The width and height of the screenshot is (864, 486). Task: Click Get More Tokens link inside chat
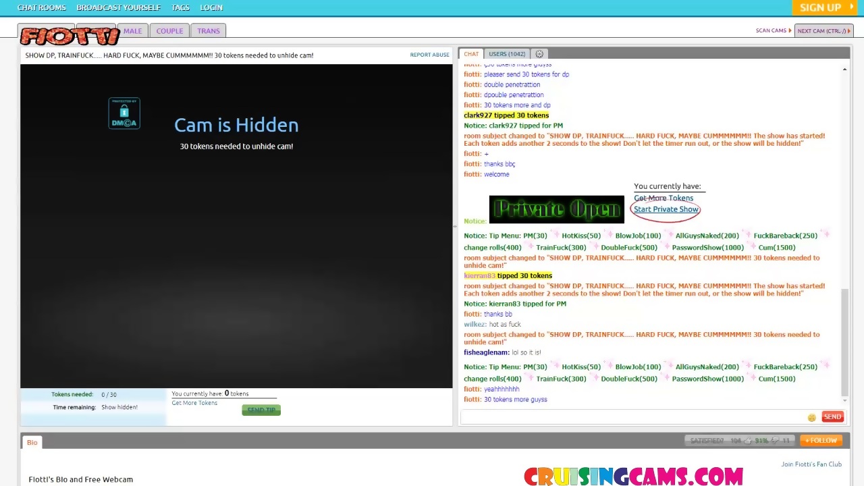pyautogui.click(x=664, y=198)
